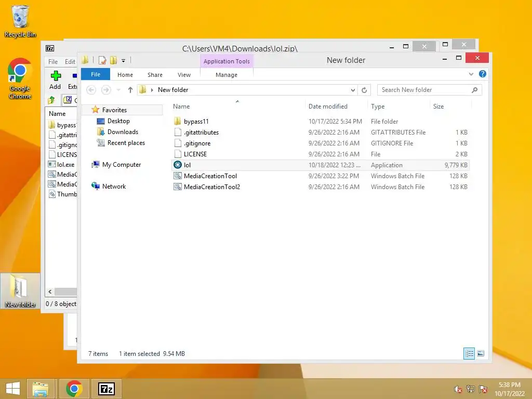Select Thumb file in 7-Zip list
This screenshot has width=532, height=399.
click(x=62, y=194)
